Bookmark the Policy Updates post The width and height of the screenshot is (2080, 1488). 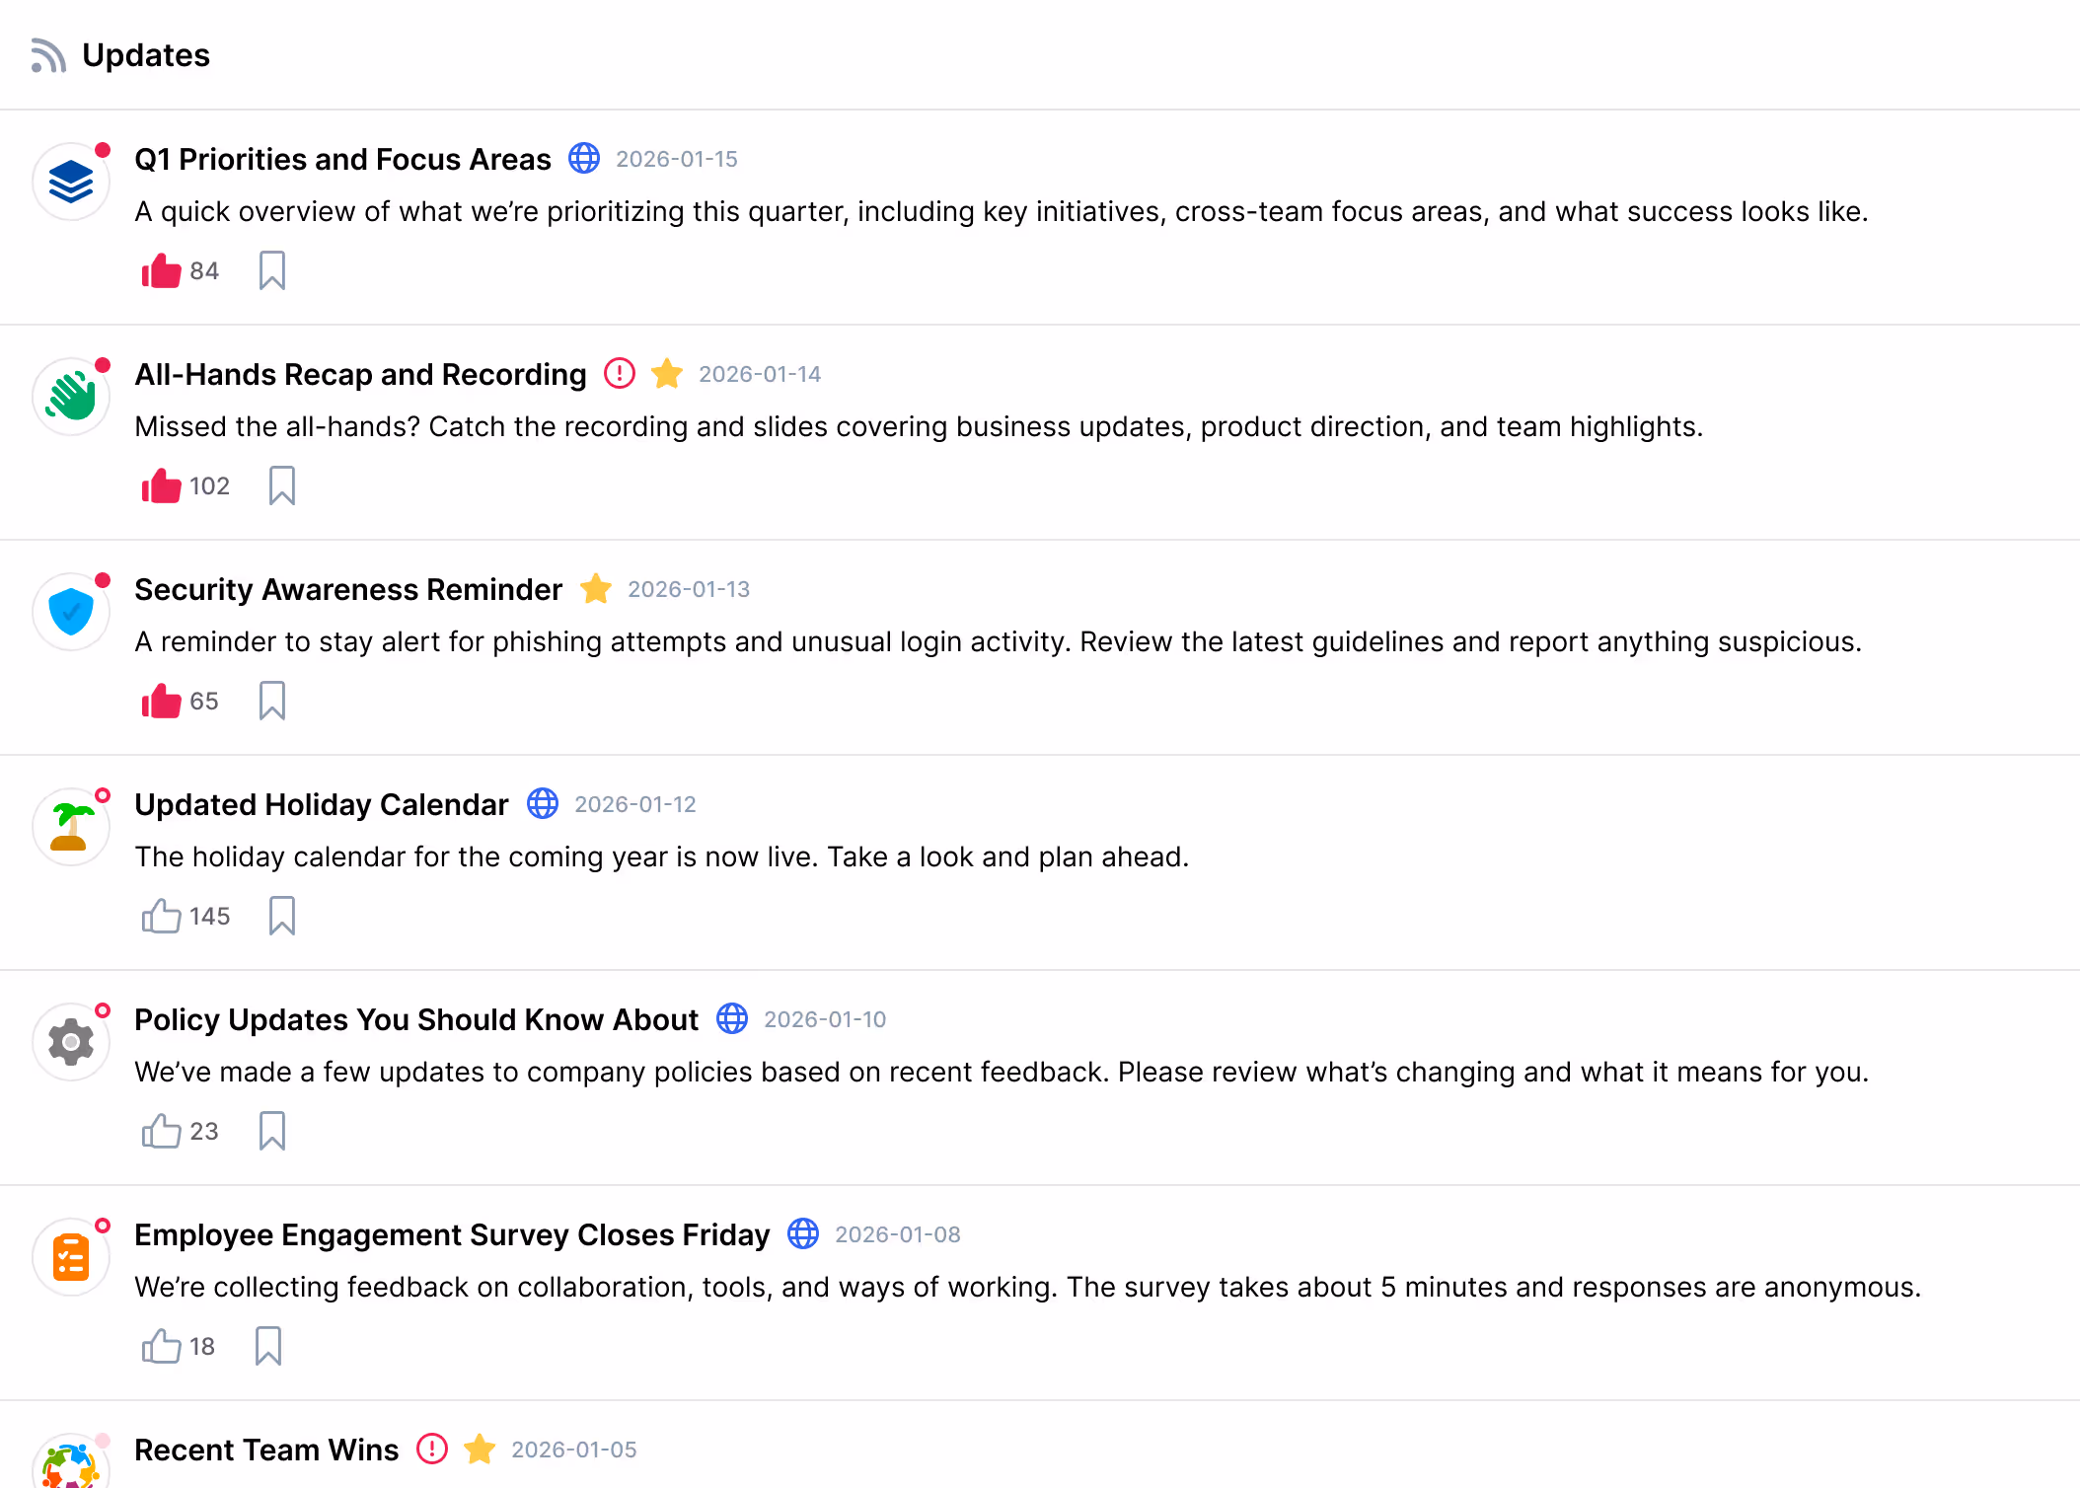coord(271,1131)
